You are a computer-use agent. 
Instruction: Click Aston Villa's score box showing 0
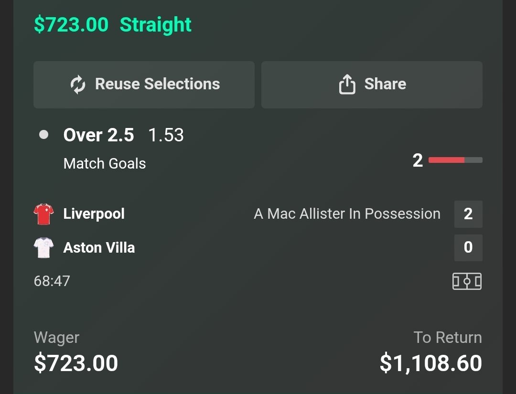468,248
